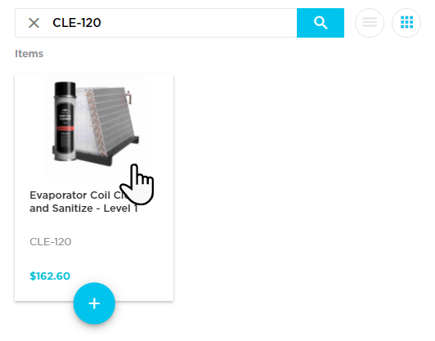Clear the search with the X icon
The image size is (435, 341).
[x=34, y=23]
